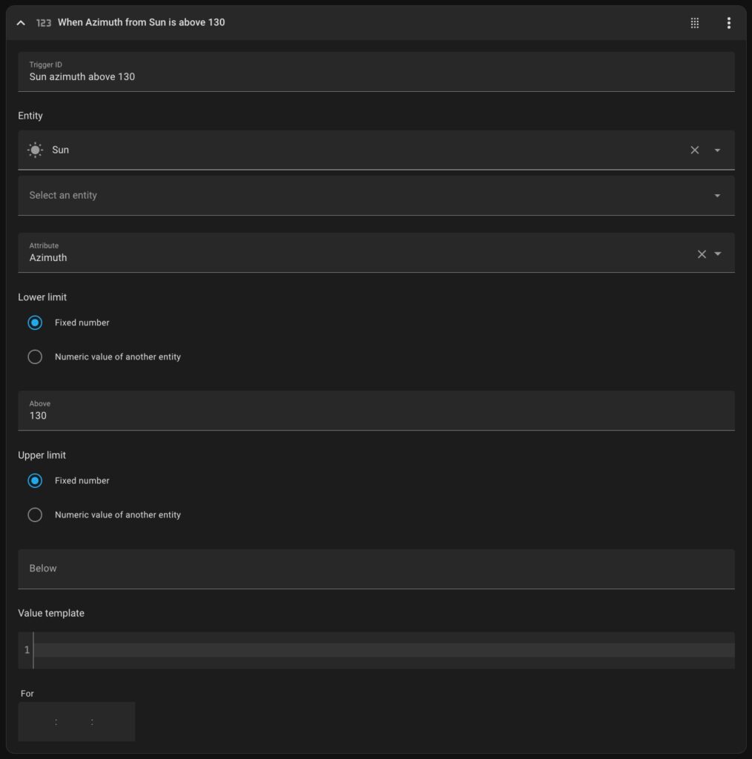Click the For duration time input
This screenshot has height=759, width=752.
(x=76, y=722)
